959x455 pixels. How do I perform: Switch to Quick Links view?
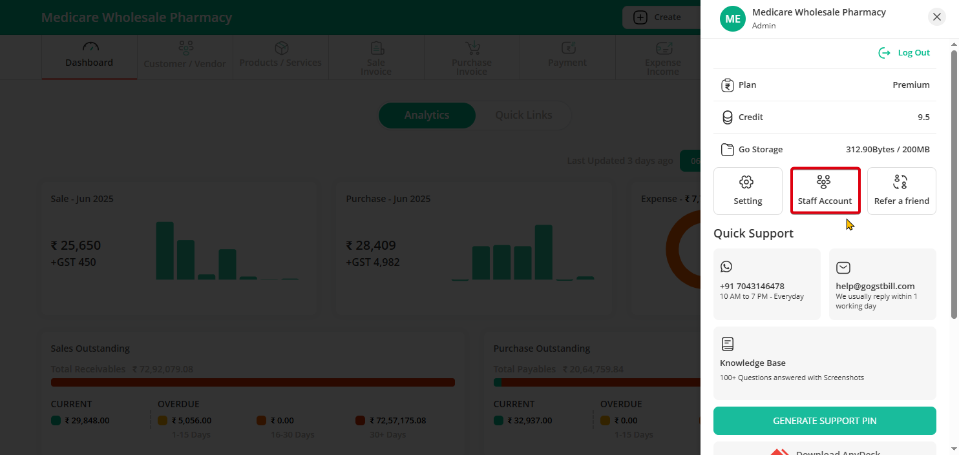point(523,116)
